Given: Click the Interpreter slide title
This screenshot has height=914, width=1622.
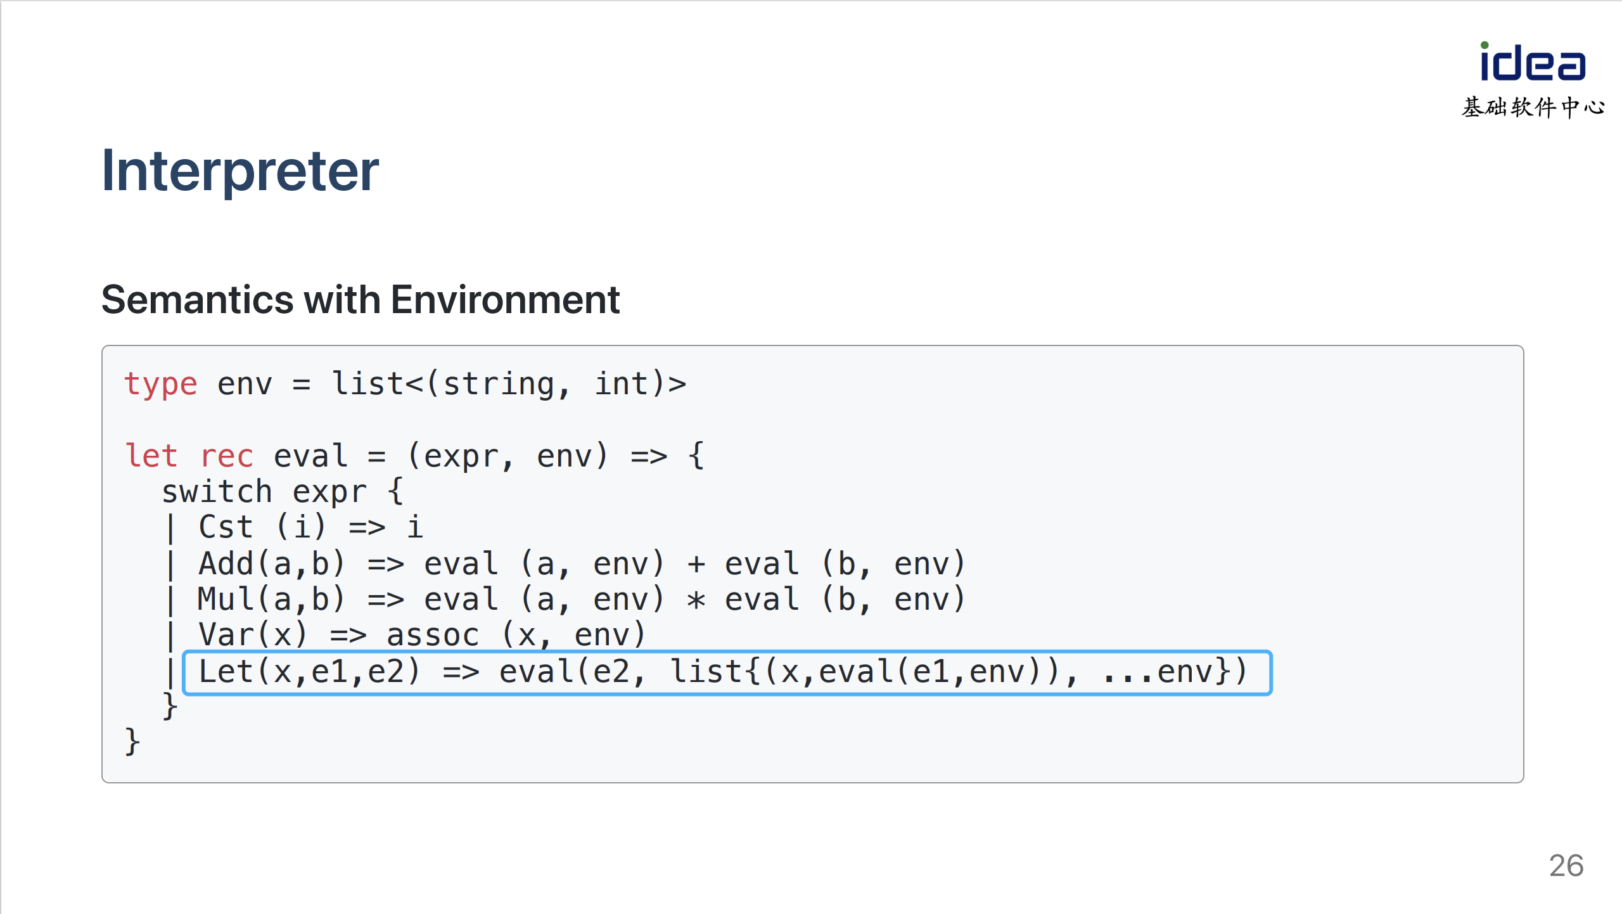Looking at the screenshot, I should pos(240,171).
